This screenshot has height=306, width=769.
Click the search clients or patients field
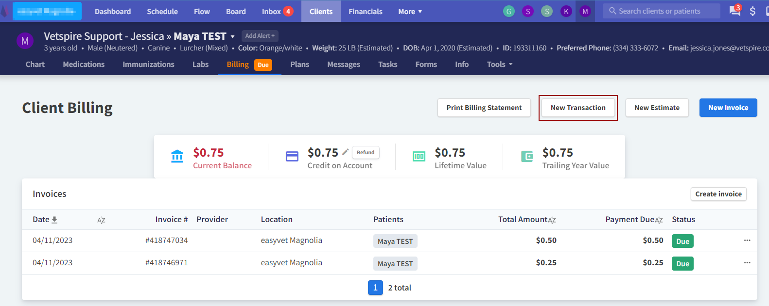(x=661, y=11)
